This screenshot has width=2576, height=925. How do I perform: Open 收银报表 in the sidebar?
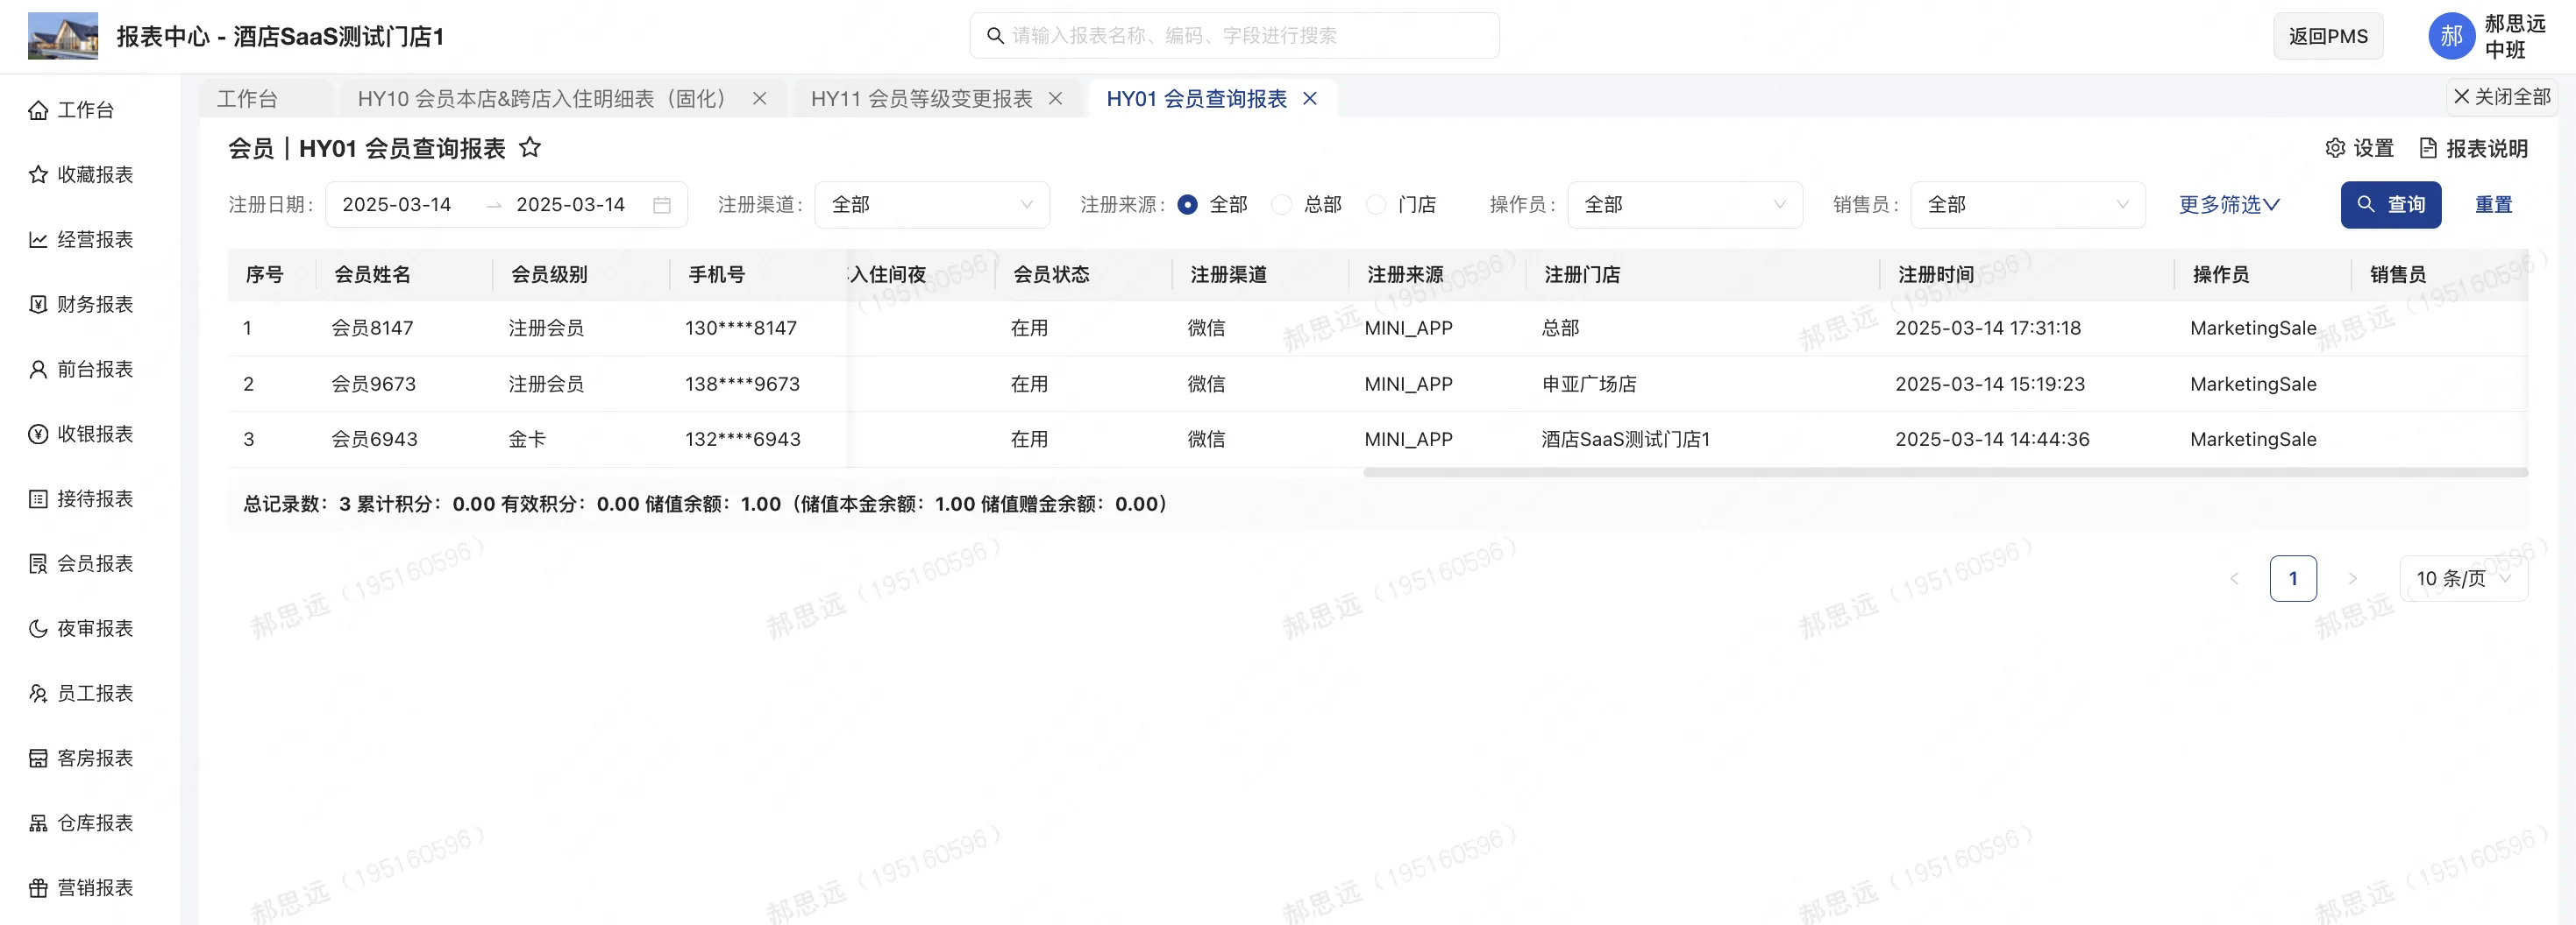tap(81, 434)
